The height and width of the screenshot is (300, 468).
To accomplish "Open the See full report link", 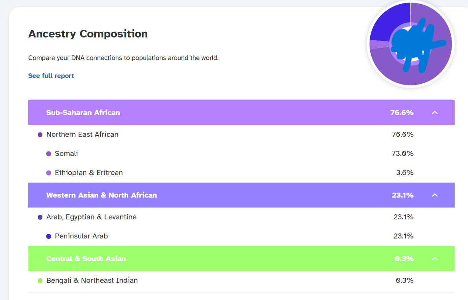I will point(51,76).
